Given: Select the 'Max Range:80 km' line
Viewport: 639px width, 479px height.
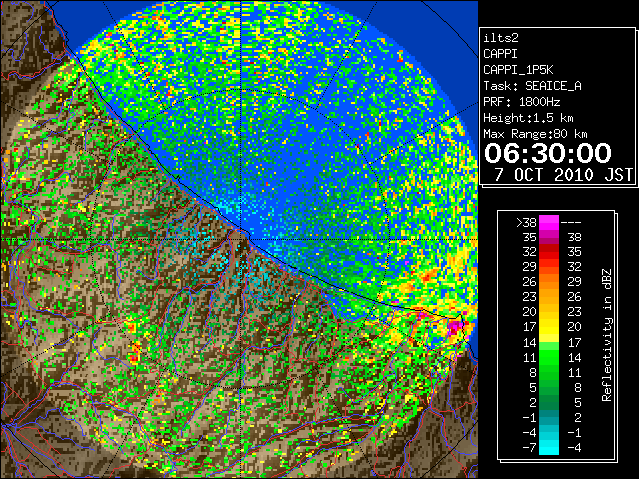Looking at the screenshot, I should [x=535, y=134].
